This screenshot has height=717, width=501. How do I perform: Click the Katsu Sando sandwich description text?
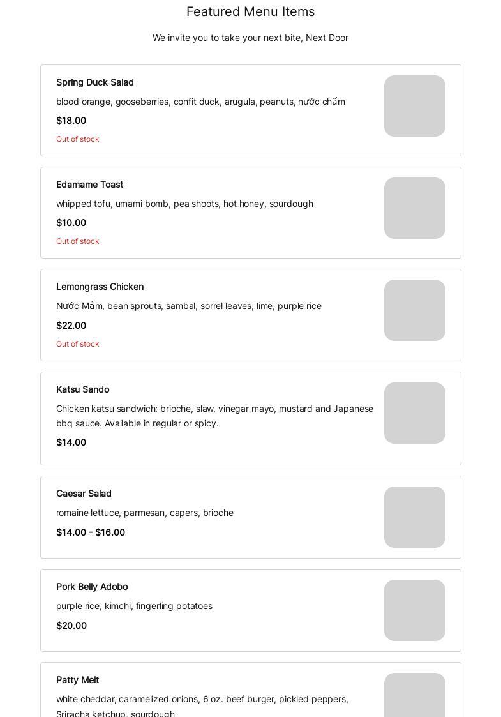pyautogui.click(x=214, y=416)
